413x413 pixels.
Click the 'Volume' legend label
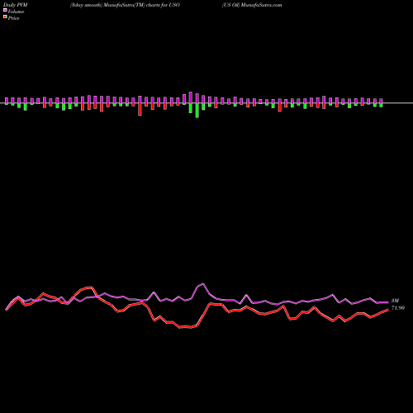point(16,12)
